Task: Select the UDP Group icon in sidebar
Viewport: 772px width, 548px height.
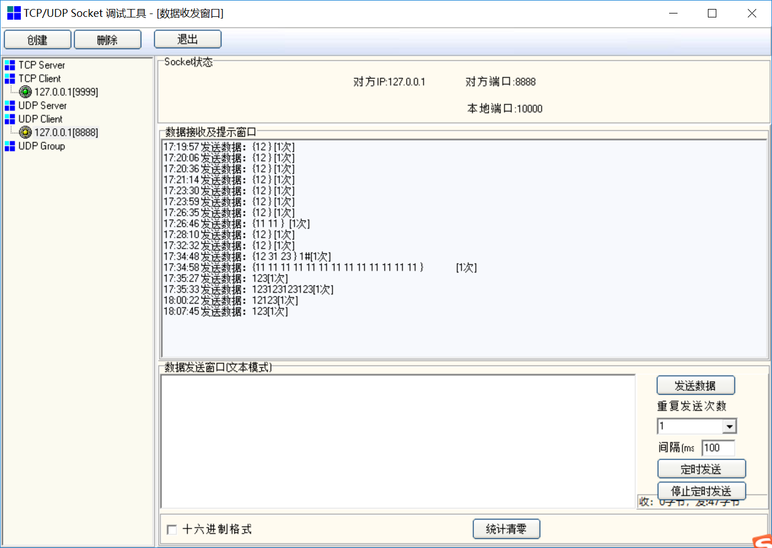Action: point(9,146)
